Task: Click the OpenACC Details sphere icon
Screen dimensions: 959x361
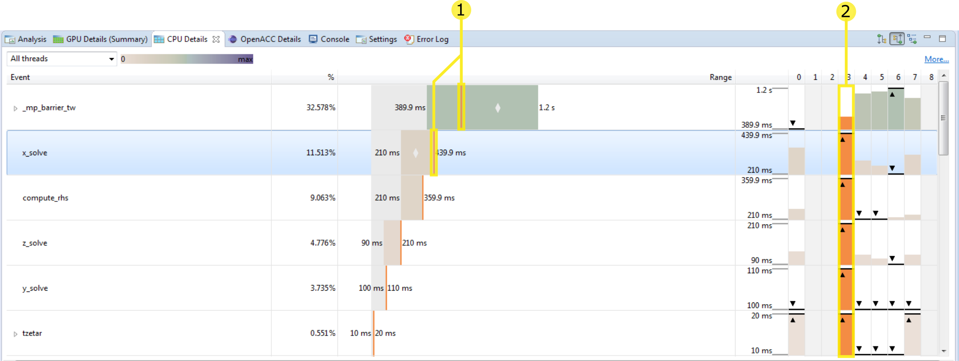Action: (232, 39)
